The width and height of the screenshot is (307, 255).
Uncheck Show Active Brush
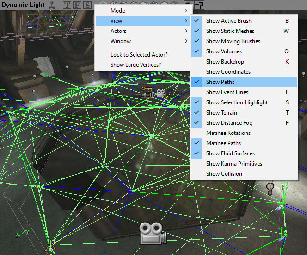point(228,21)
